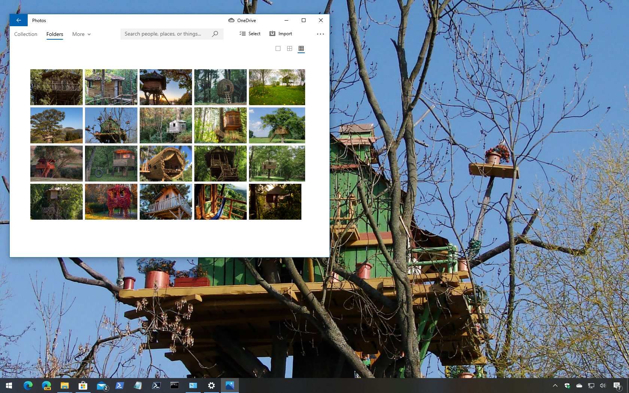Click the Import icon
Screen dimensions: 629x393
coord(272,34)
